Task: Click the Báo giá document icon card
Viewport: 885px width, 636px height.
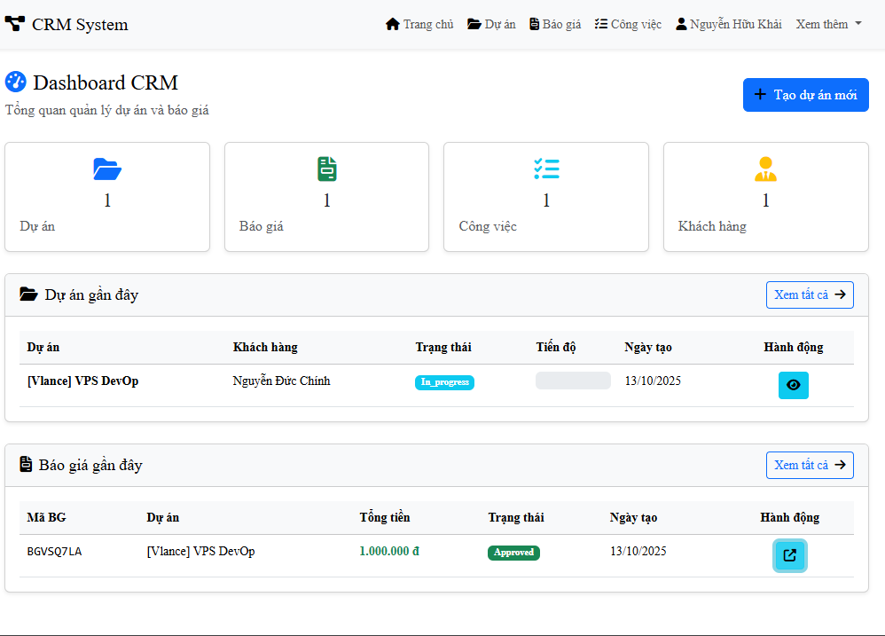Action: point(326,169)
